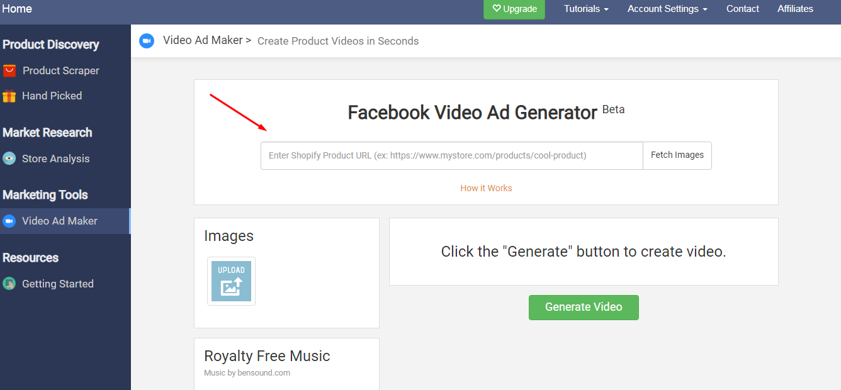Click the Hand Picked gift box icon
This screenshot has width=841, height=390.
coord(9,96)
